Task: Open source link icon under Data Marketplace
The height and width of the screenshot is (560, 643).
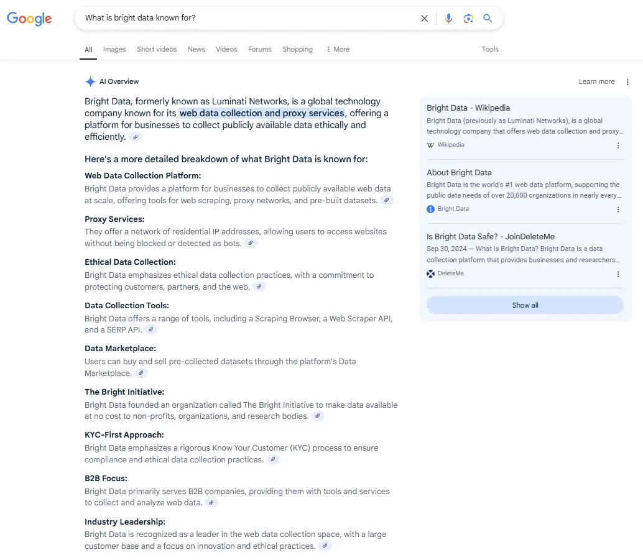Action: coord(141,374)
